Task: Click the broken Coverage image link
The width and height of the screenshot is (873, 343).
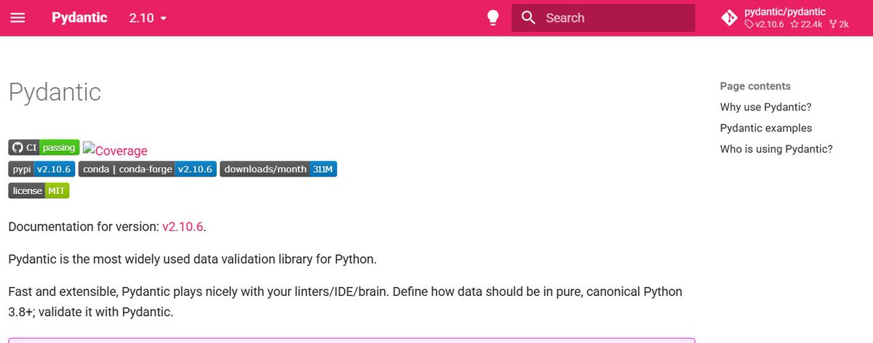Action: point(115,150)
